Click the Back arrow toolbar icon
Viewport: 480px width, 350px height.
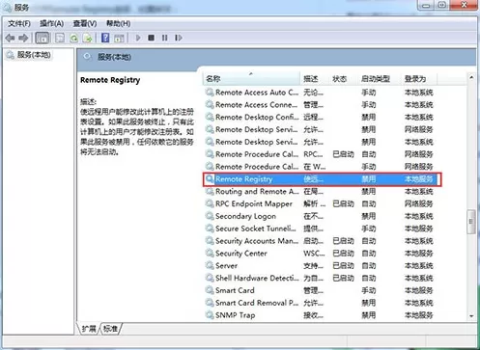tap(10, 38)
